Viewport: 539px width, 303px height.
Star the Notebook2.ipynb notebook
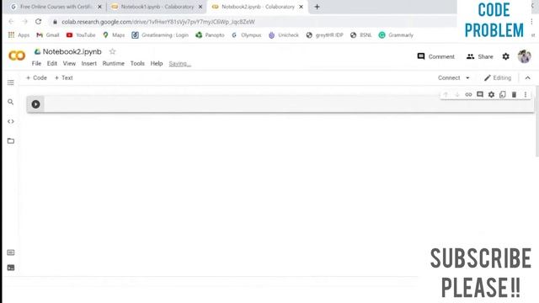point(112,51)
